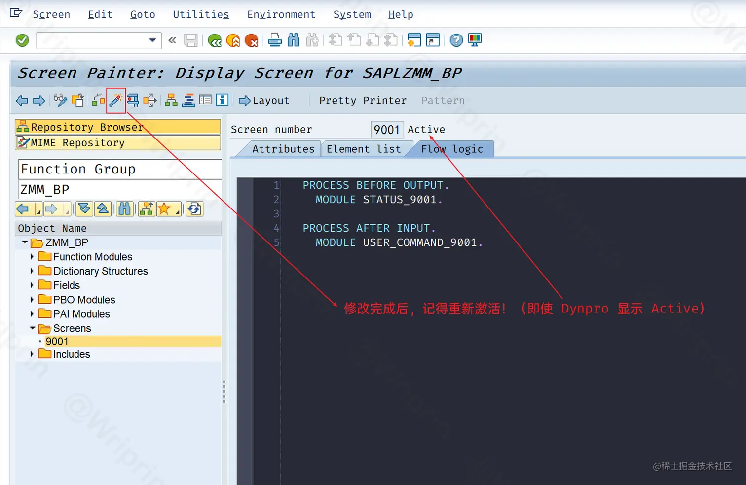The height and width of the screenshot is (485, 746).
Task: Open the Help menu
Action: [x=401, y=14]
